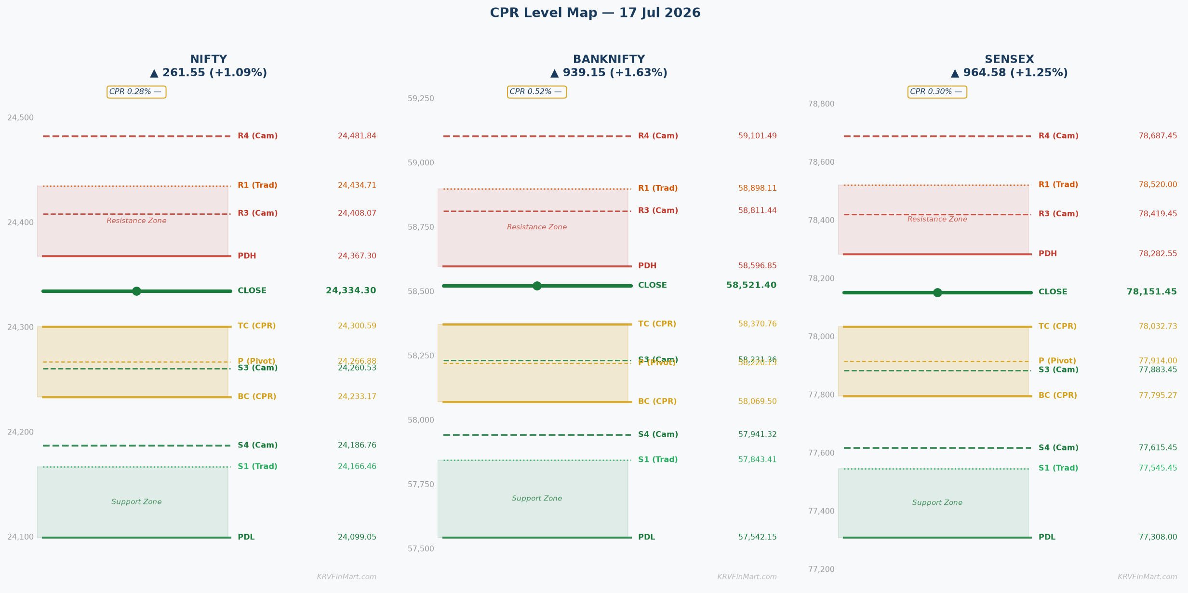The width and height of the screenshot is (1188, 593).
Task: Click the BANKNIFTY close marker dot
Action: pos(537,286)
